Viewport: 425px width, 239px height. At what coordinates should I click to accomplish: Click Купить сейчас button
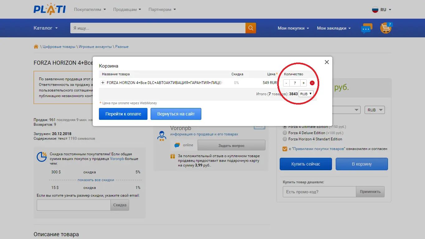(x=306, y=164)
